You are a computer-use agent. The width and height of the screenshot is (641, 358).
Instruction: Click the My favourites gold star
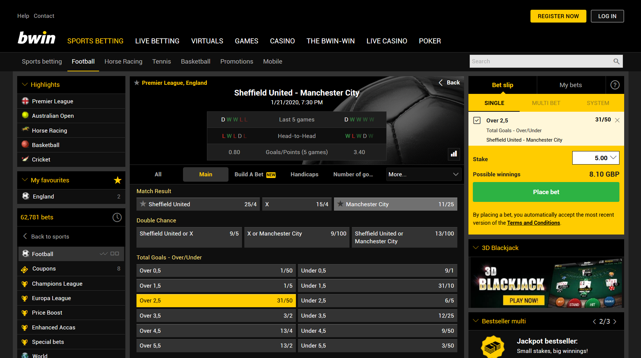pyautogui.click(x=117, y=180)
